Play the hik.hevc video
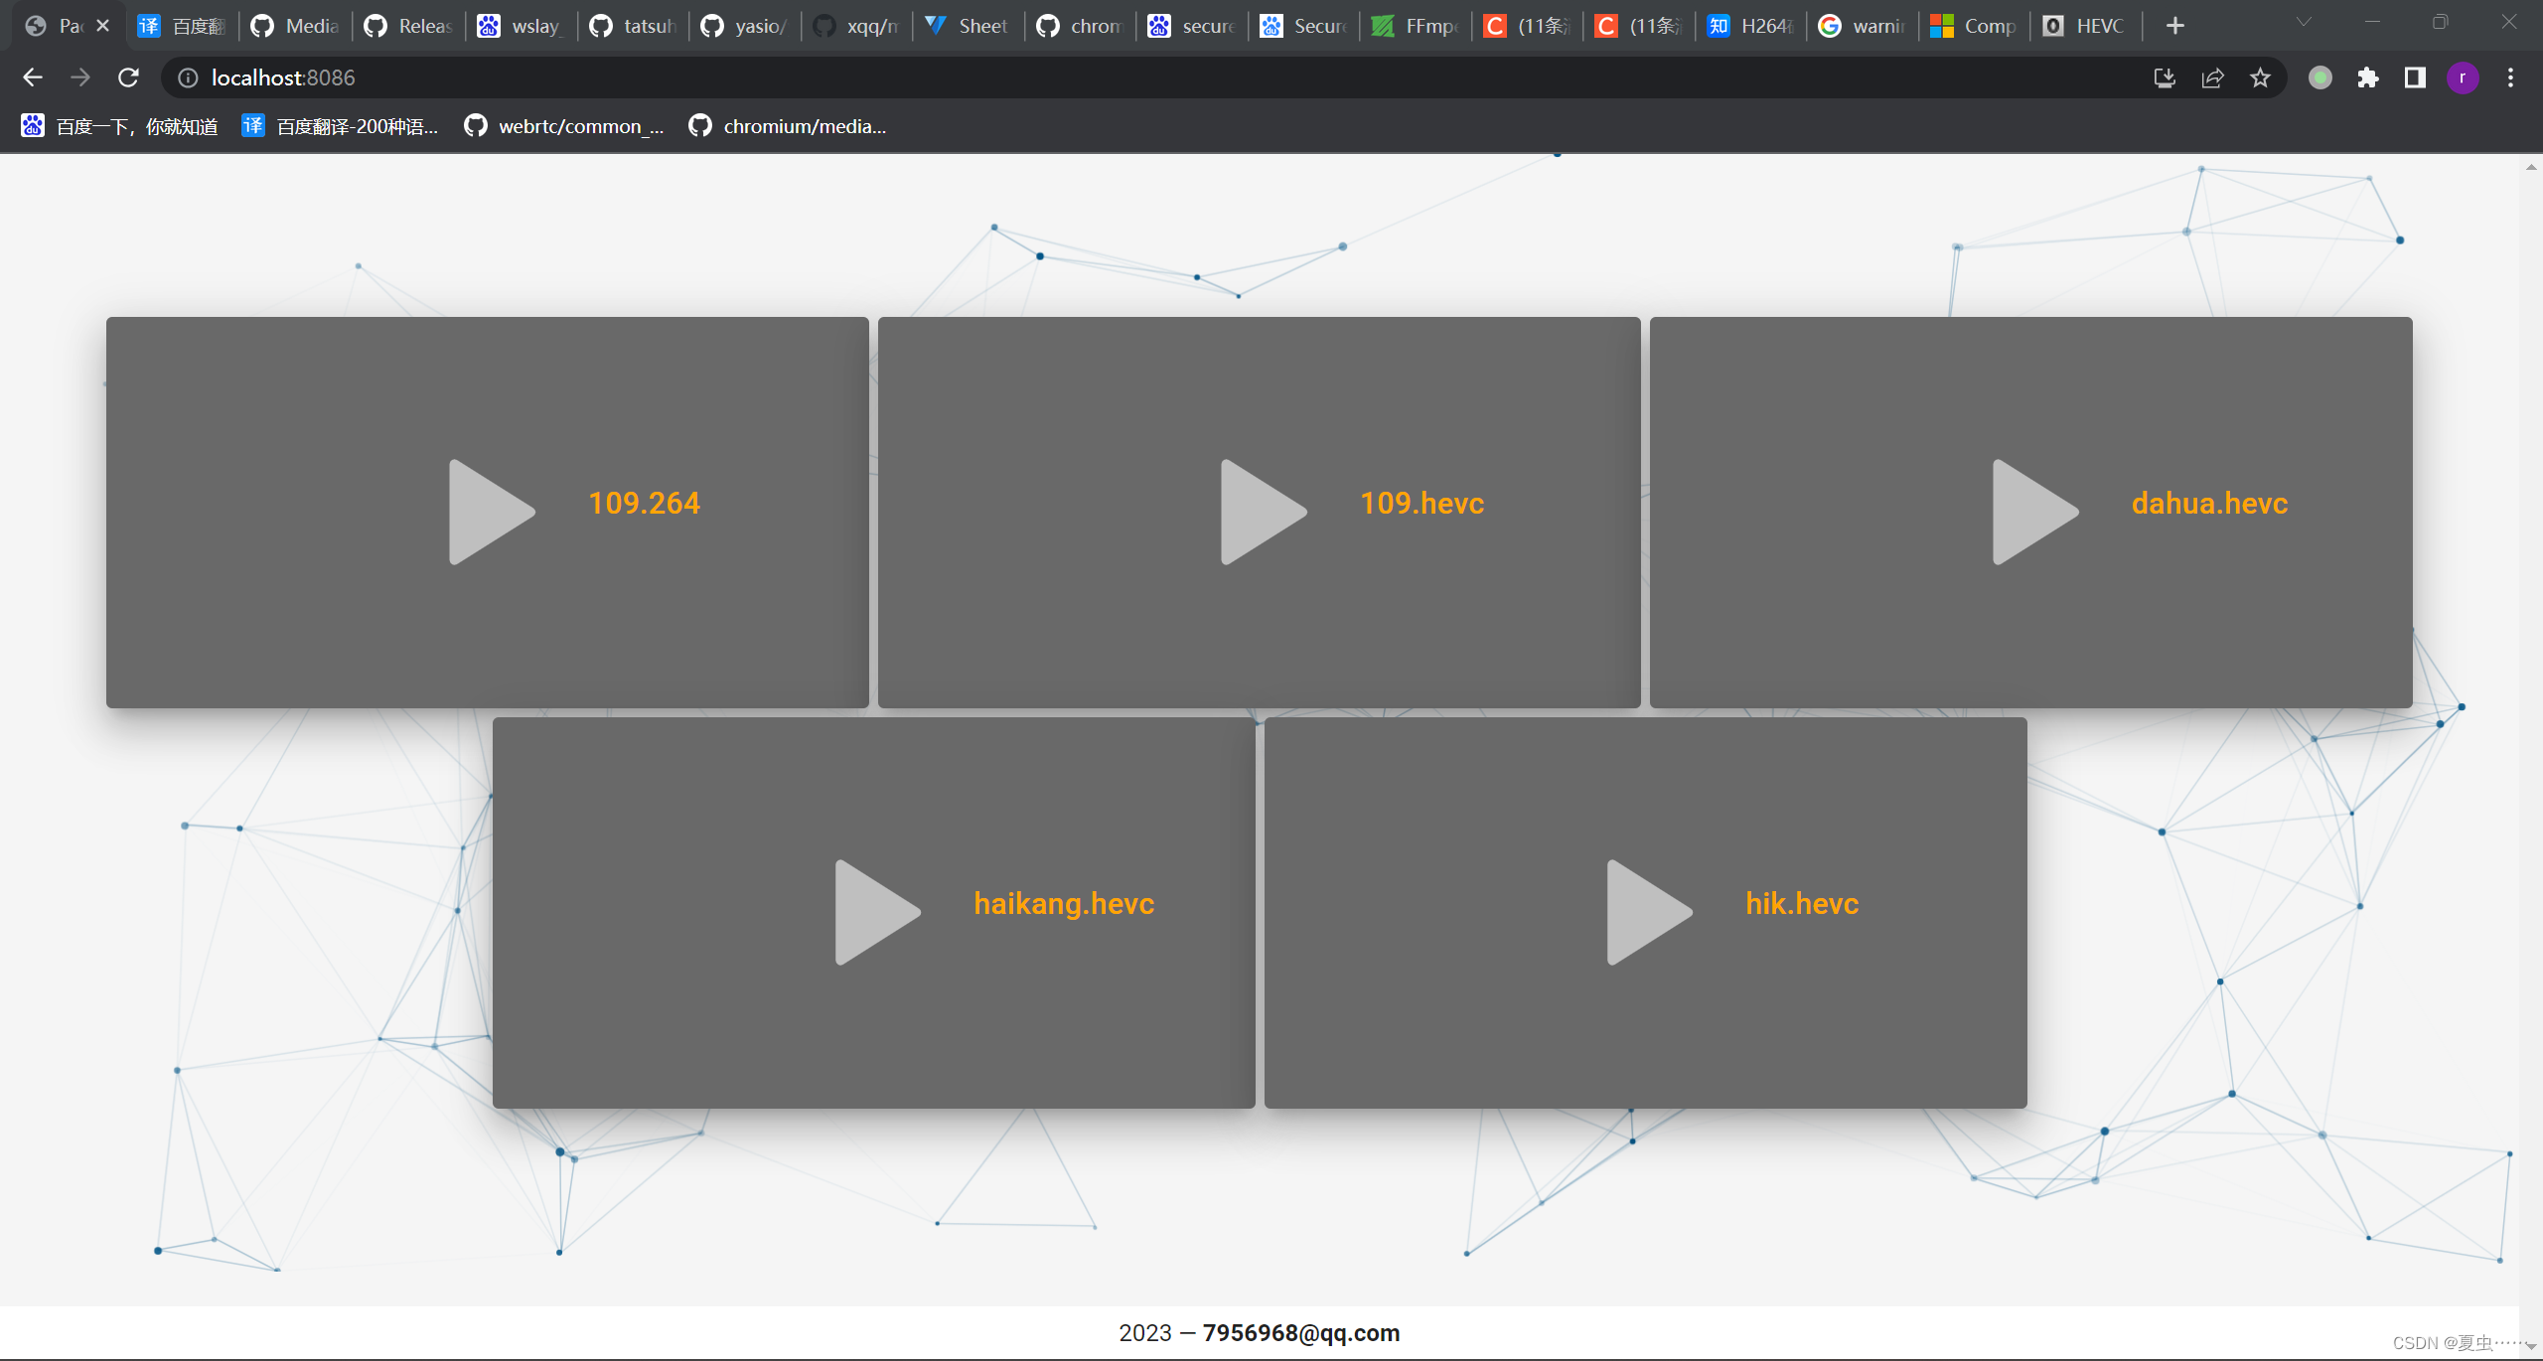The image size is (2543, 1361). tap(1649, 912)
